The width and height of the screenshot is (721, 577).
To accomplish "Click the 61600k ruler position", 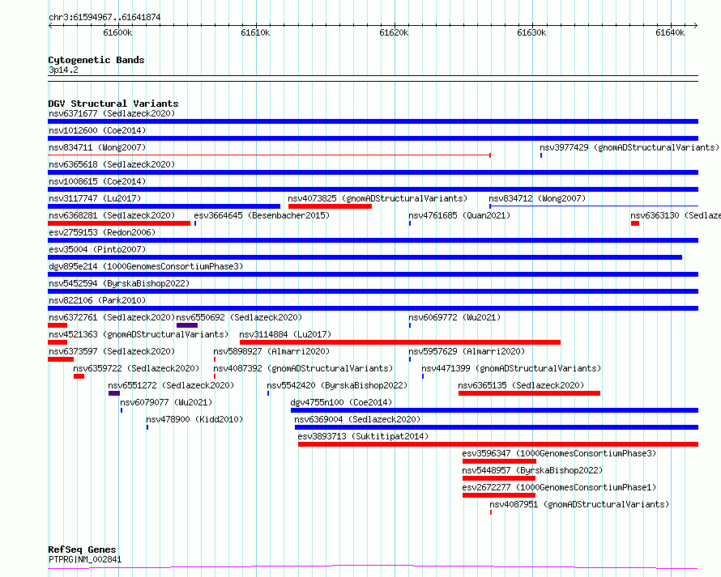I will 117,32.
